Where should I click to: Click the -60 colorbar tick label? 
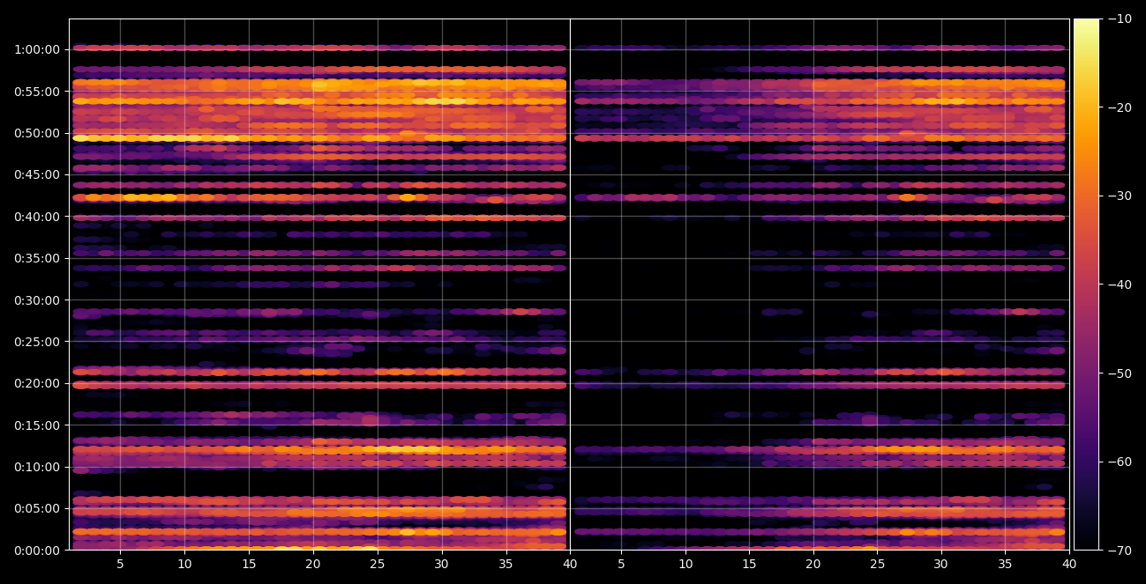[1120, 462]
